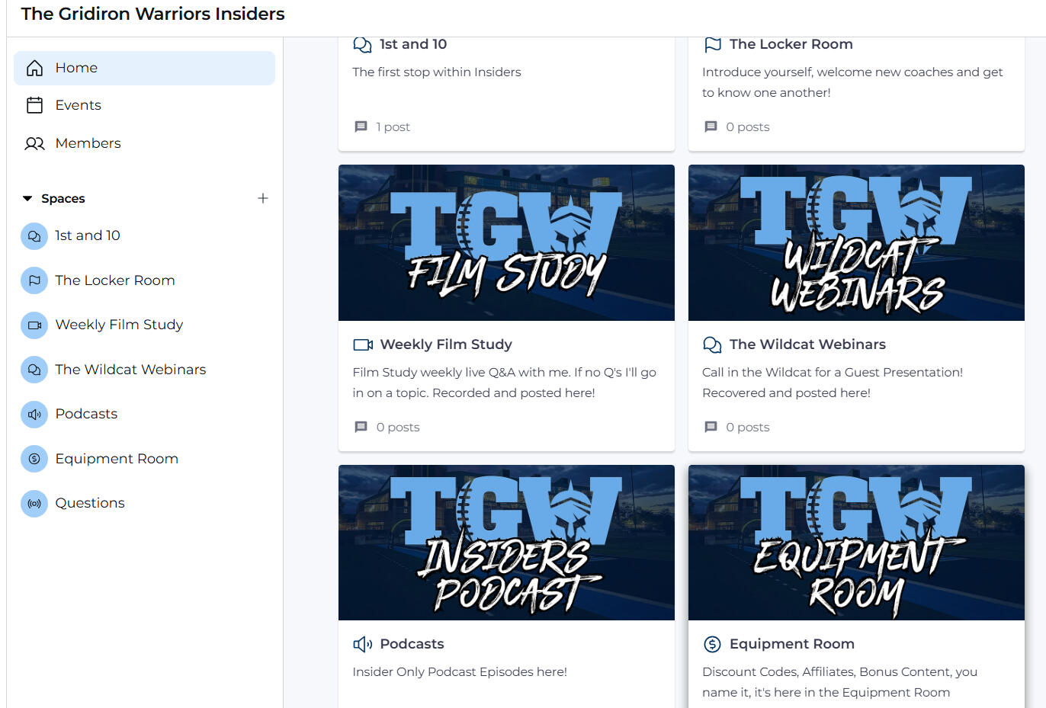Screen dimensions: 1046x708
Task: Click The Locker Room flag icon in sidebar
Action: (34, 280)
